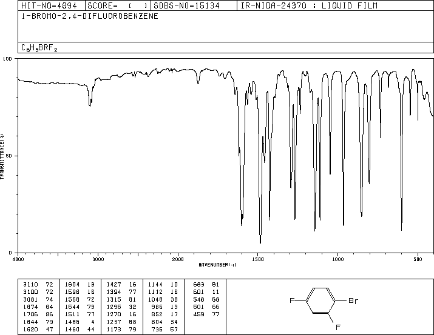Click the 2000 wavenumber axis tick label
Image resolution: width=434 pixels, height=335 pixels.
click(178, 259)
